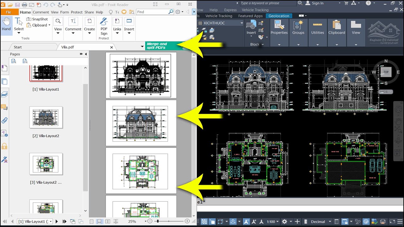Open the Foxit bookmarks side panel icon

(4, 68)
